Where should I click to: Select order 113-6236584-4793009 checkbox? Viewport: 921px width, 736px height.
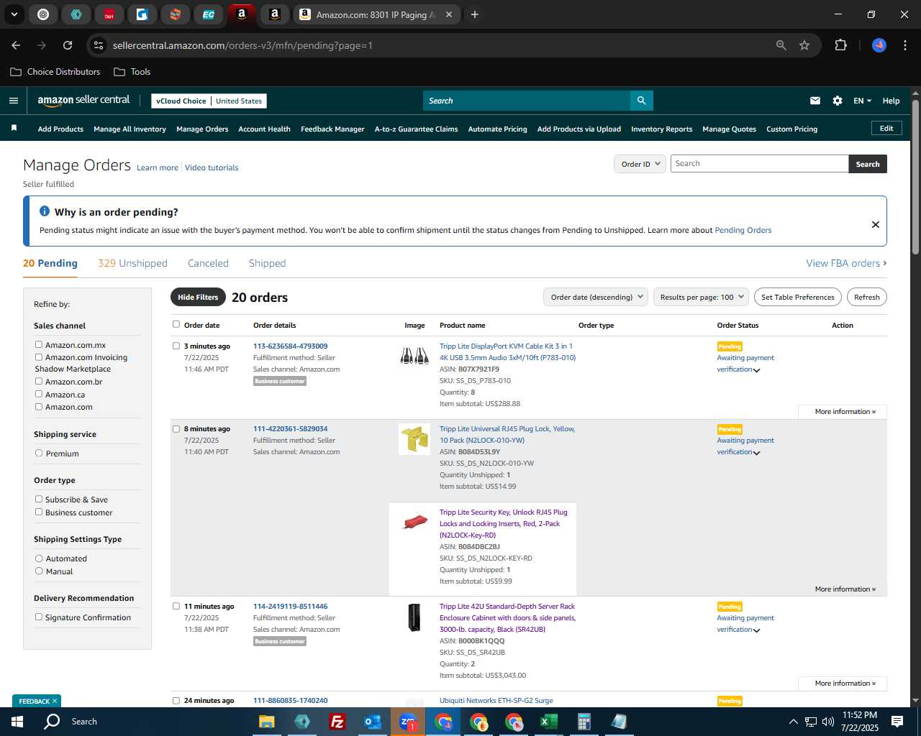click(176, 346)
